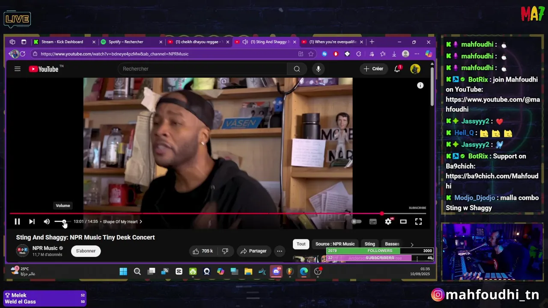
Task: Click the Modjo_Djodjo chat username
Action: (474, 198)
